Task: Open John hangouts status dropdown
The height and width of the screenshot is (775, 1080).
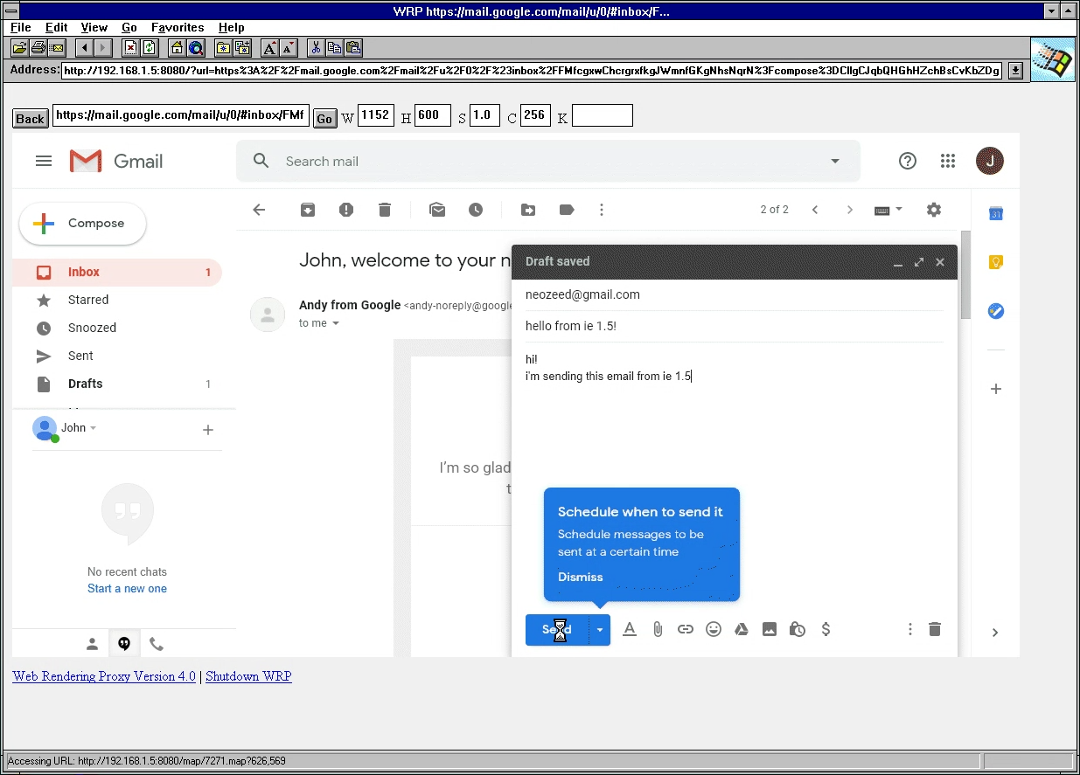Action: tap(94, 428)
